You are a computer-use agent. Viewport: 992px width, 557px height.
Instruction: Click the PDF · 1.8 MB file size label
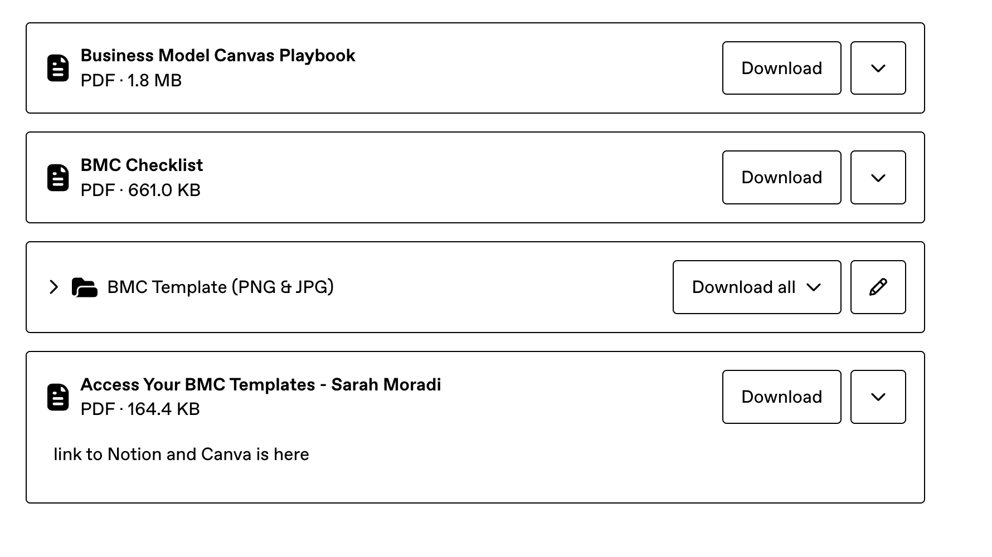click(131, 81)
